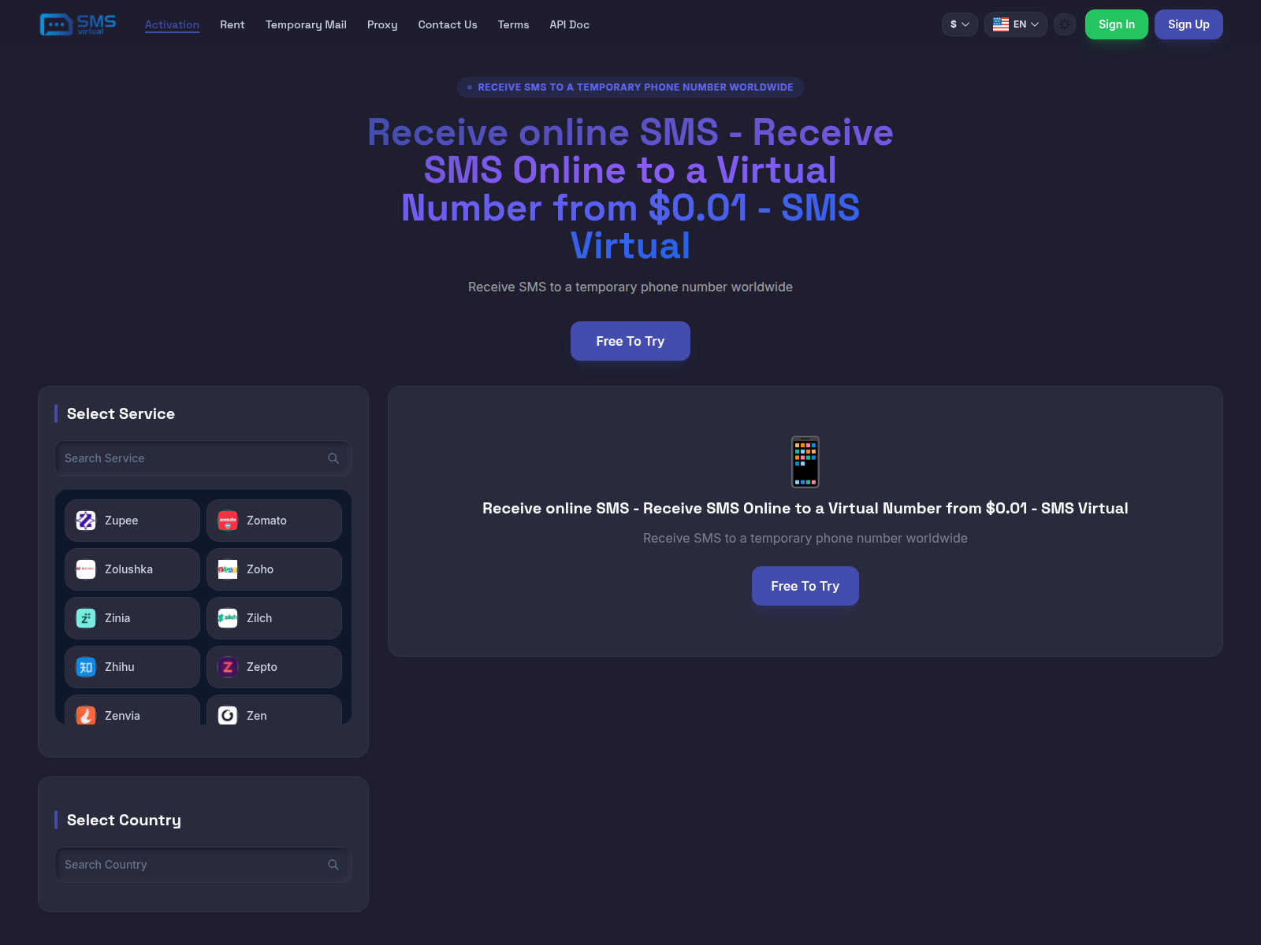Select the Zomato service
Viewport: 1261px width, 945px height.
coord(274,521)
